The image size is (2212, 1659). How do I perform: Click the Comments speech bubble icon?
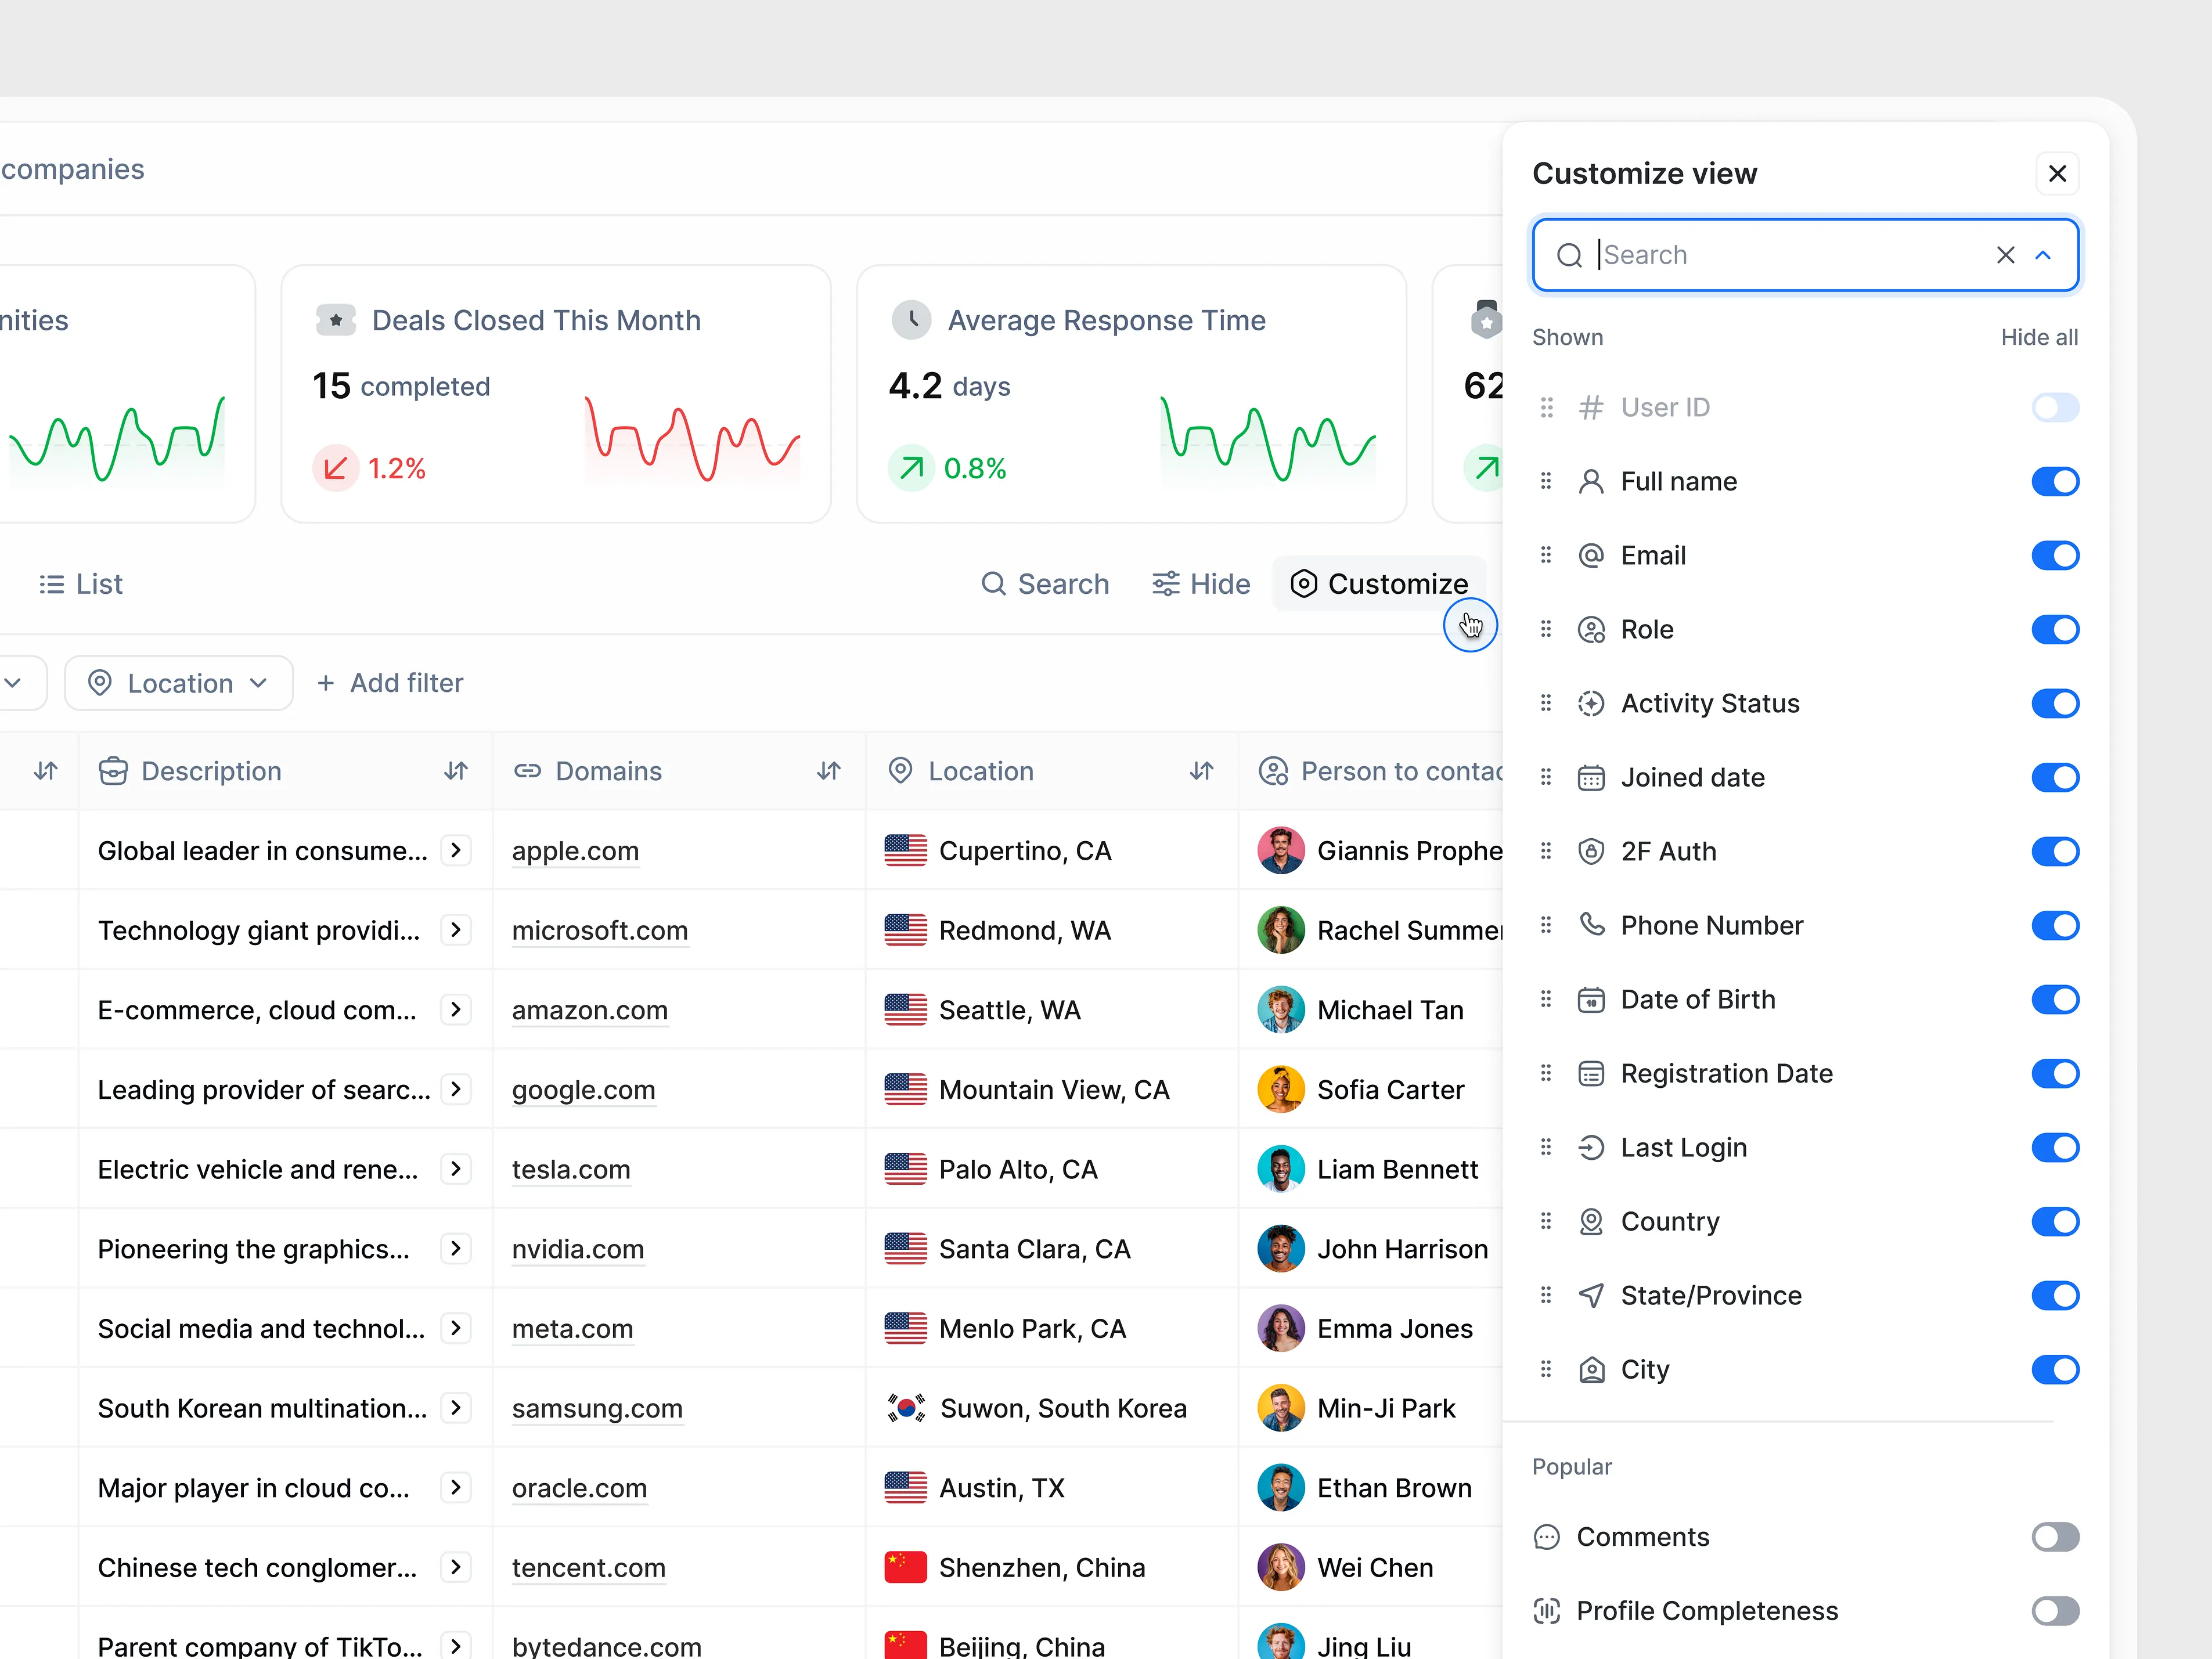(x=1547, y=1537)
